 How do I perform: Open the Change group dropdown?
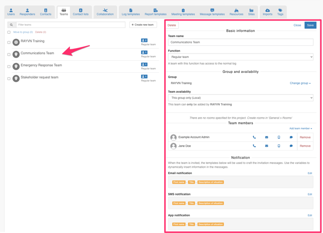pos(300,83)
